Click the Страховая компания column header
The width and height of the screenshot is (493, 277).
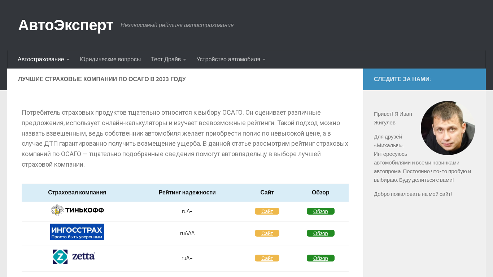pyautogui.click(x=77, y=193)
